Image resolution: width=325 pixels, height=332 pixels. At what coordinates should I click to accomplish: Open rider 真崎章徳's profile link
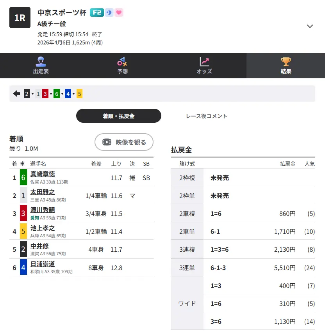coord(42,174)
